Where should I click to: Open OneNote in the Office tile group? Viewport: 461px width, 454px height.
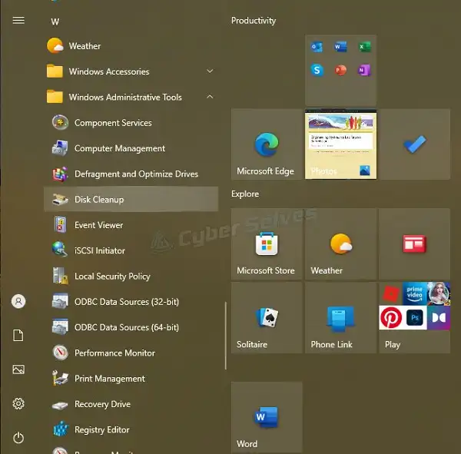[x=364, y=70]
